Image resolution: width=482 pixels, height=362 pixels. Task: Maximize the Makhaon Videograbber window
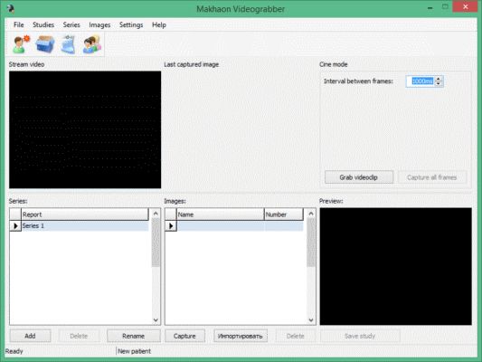coord(445,6)
